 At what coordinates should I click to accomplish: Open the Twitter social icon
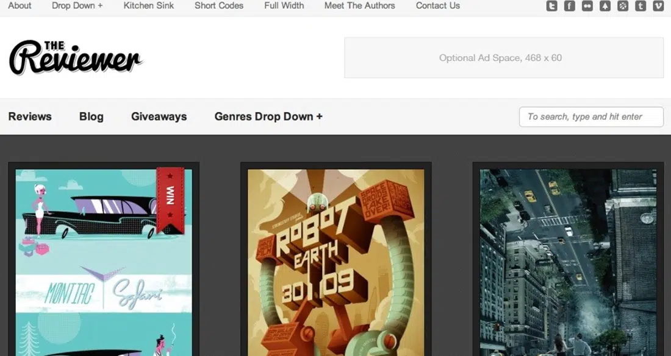551,6
